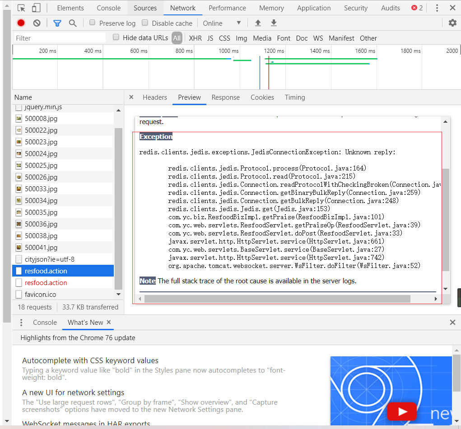Open the drawer three-dot menu

(21, 323)
